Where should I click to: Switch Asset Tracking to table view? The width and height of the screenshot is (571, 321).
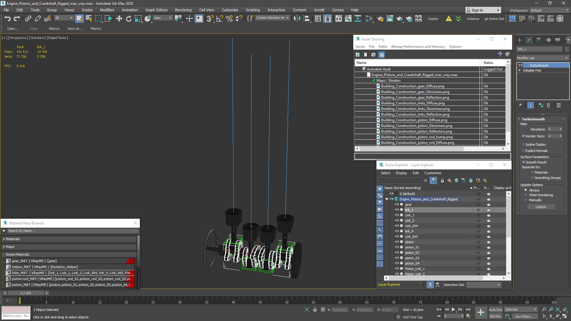(x=382, y=55)
